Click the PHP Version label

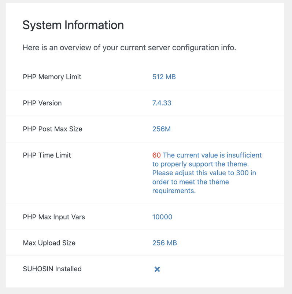point(42,103)
